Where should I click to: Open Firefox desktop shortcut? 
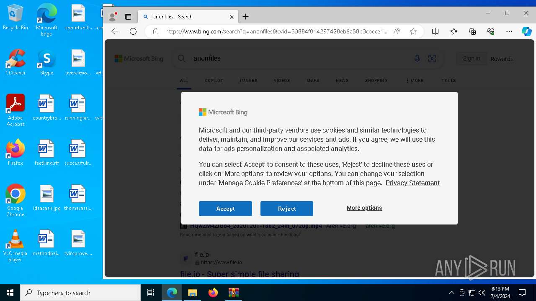[x=15, y=153]
